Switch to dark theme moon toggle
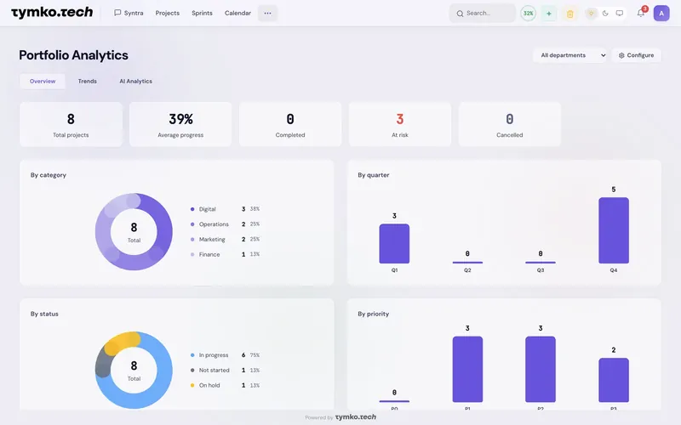Screen dimensions: 681x425 point(605,14)
